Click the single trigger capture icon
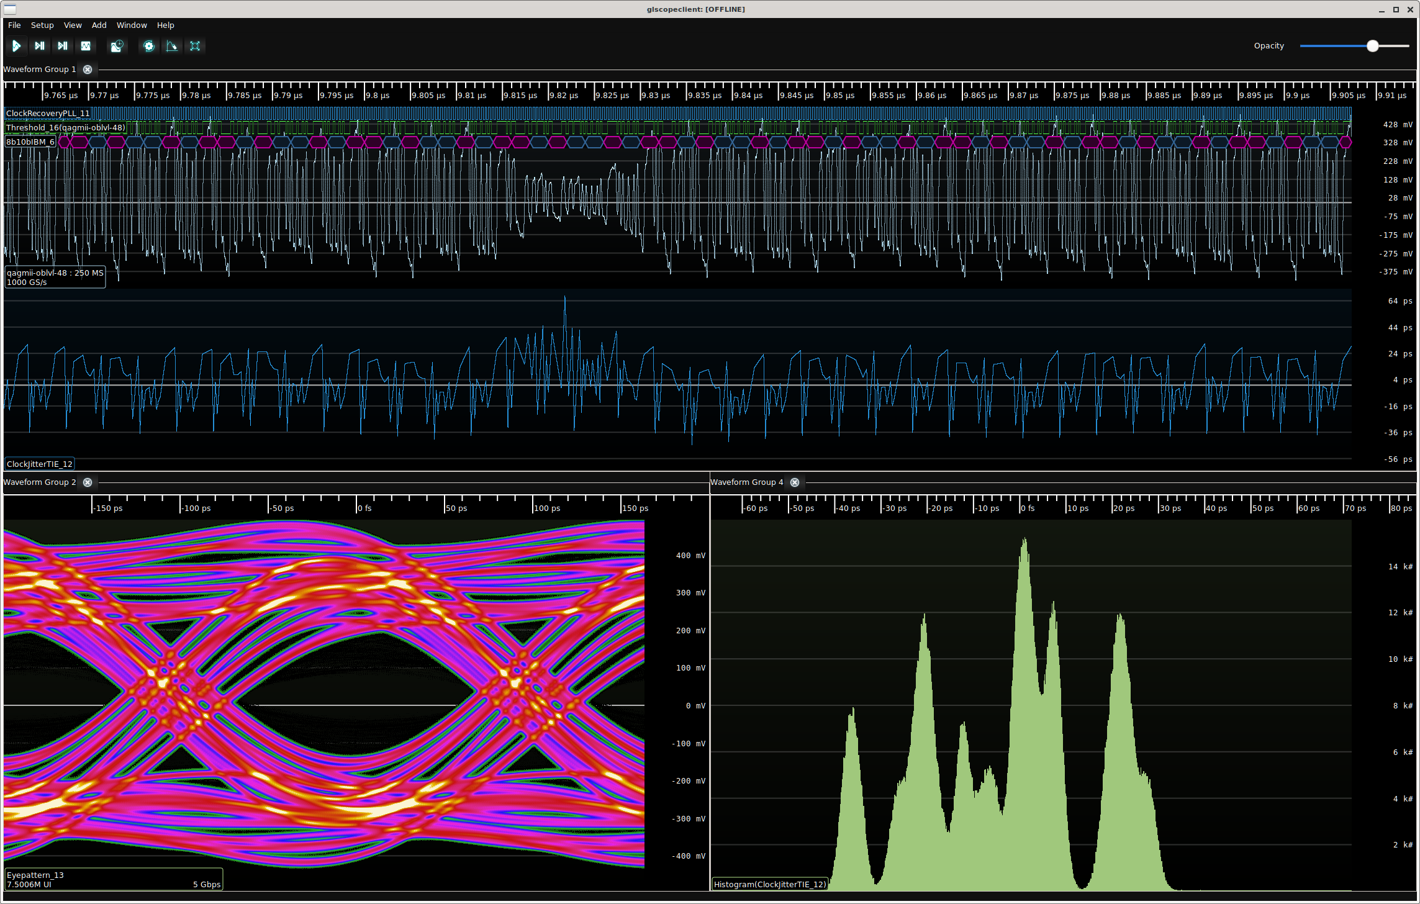 40,46
